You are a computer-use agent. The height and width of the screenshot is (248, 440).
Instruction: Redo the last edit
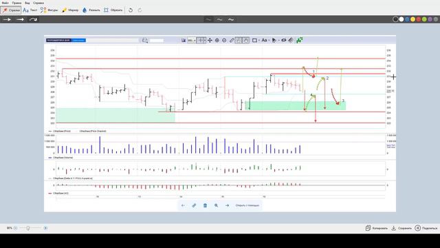pyautogui.click(x=140, y=10)
